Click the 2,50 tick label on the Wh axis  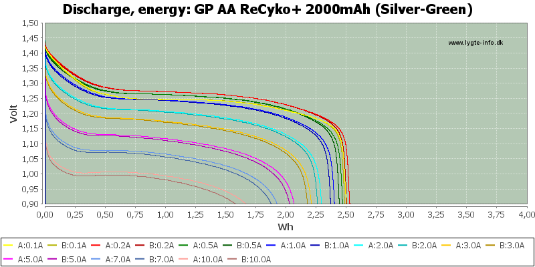click(x=346, y=214)
